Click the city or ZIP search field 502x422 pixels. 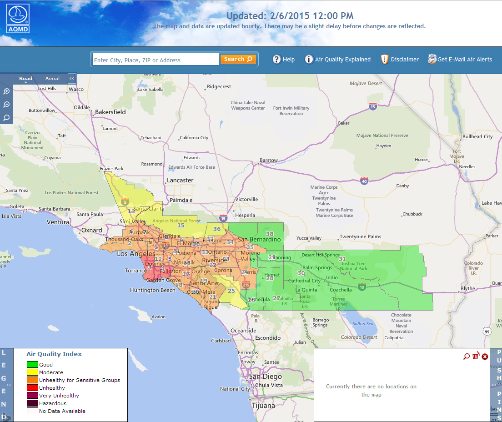[x=156, y=60]
